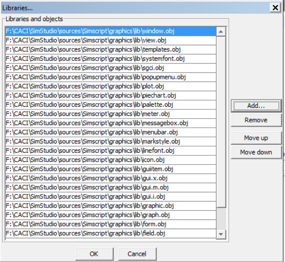Viewport: 285px width, 262px height.
Task: Select the field.obj entry
Action: pos(111,233)
